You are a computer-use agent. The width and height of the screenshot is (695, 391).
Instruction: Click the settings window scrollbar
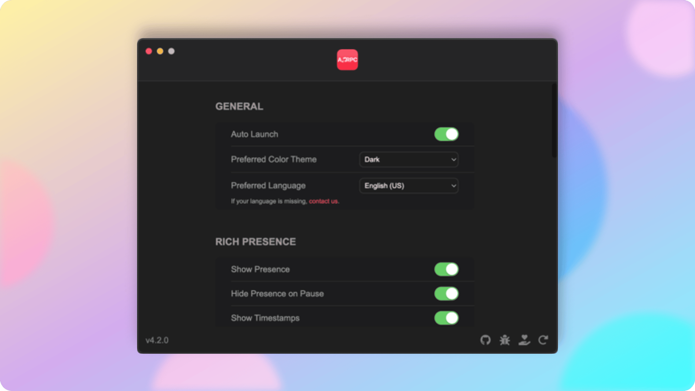pos(554,120)
